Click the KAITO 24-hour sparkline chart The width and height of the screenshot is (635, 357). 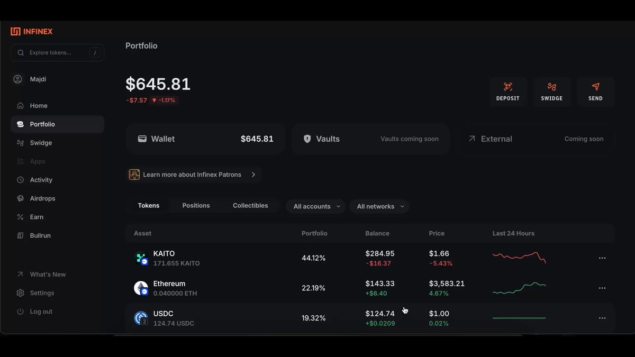coord(519,258)
